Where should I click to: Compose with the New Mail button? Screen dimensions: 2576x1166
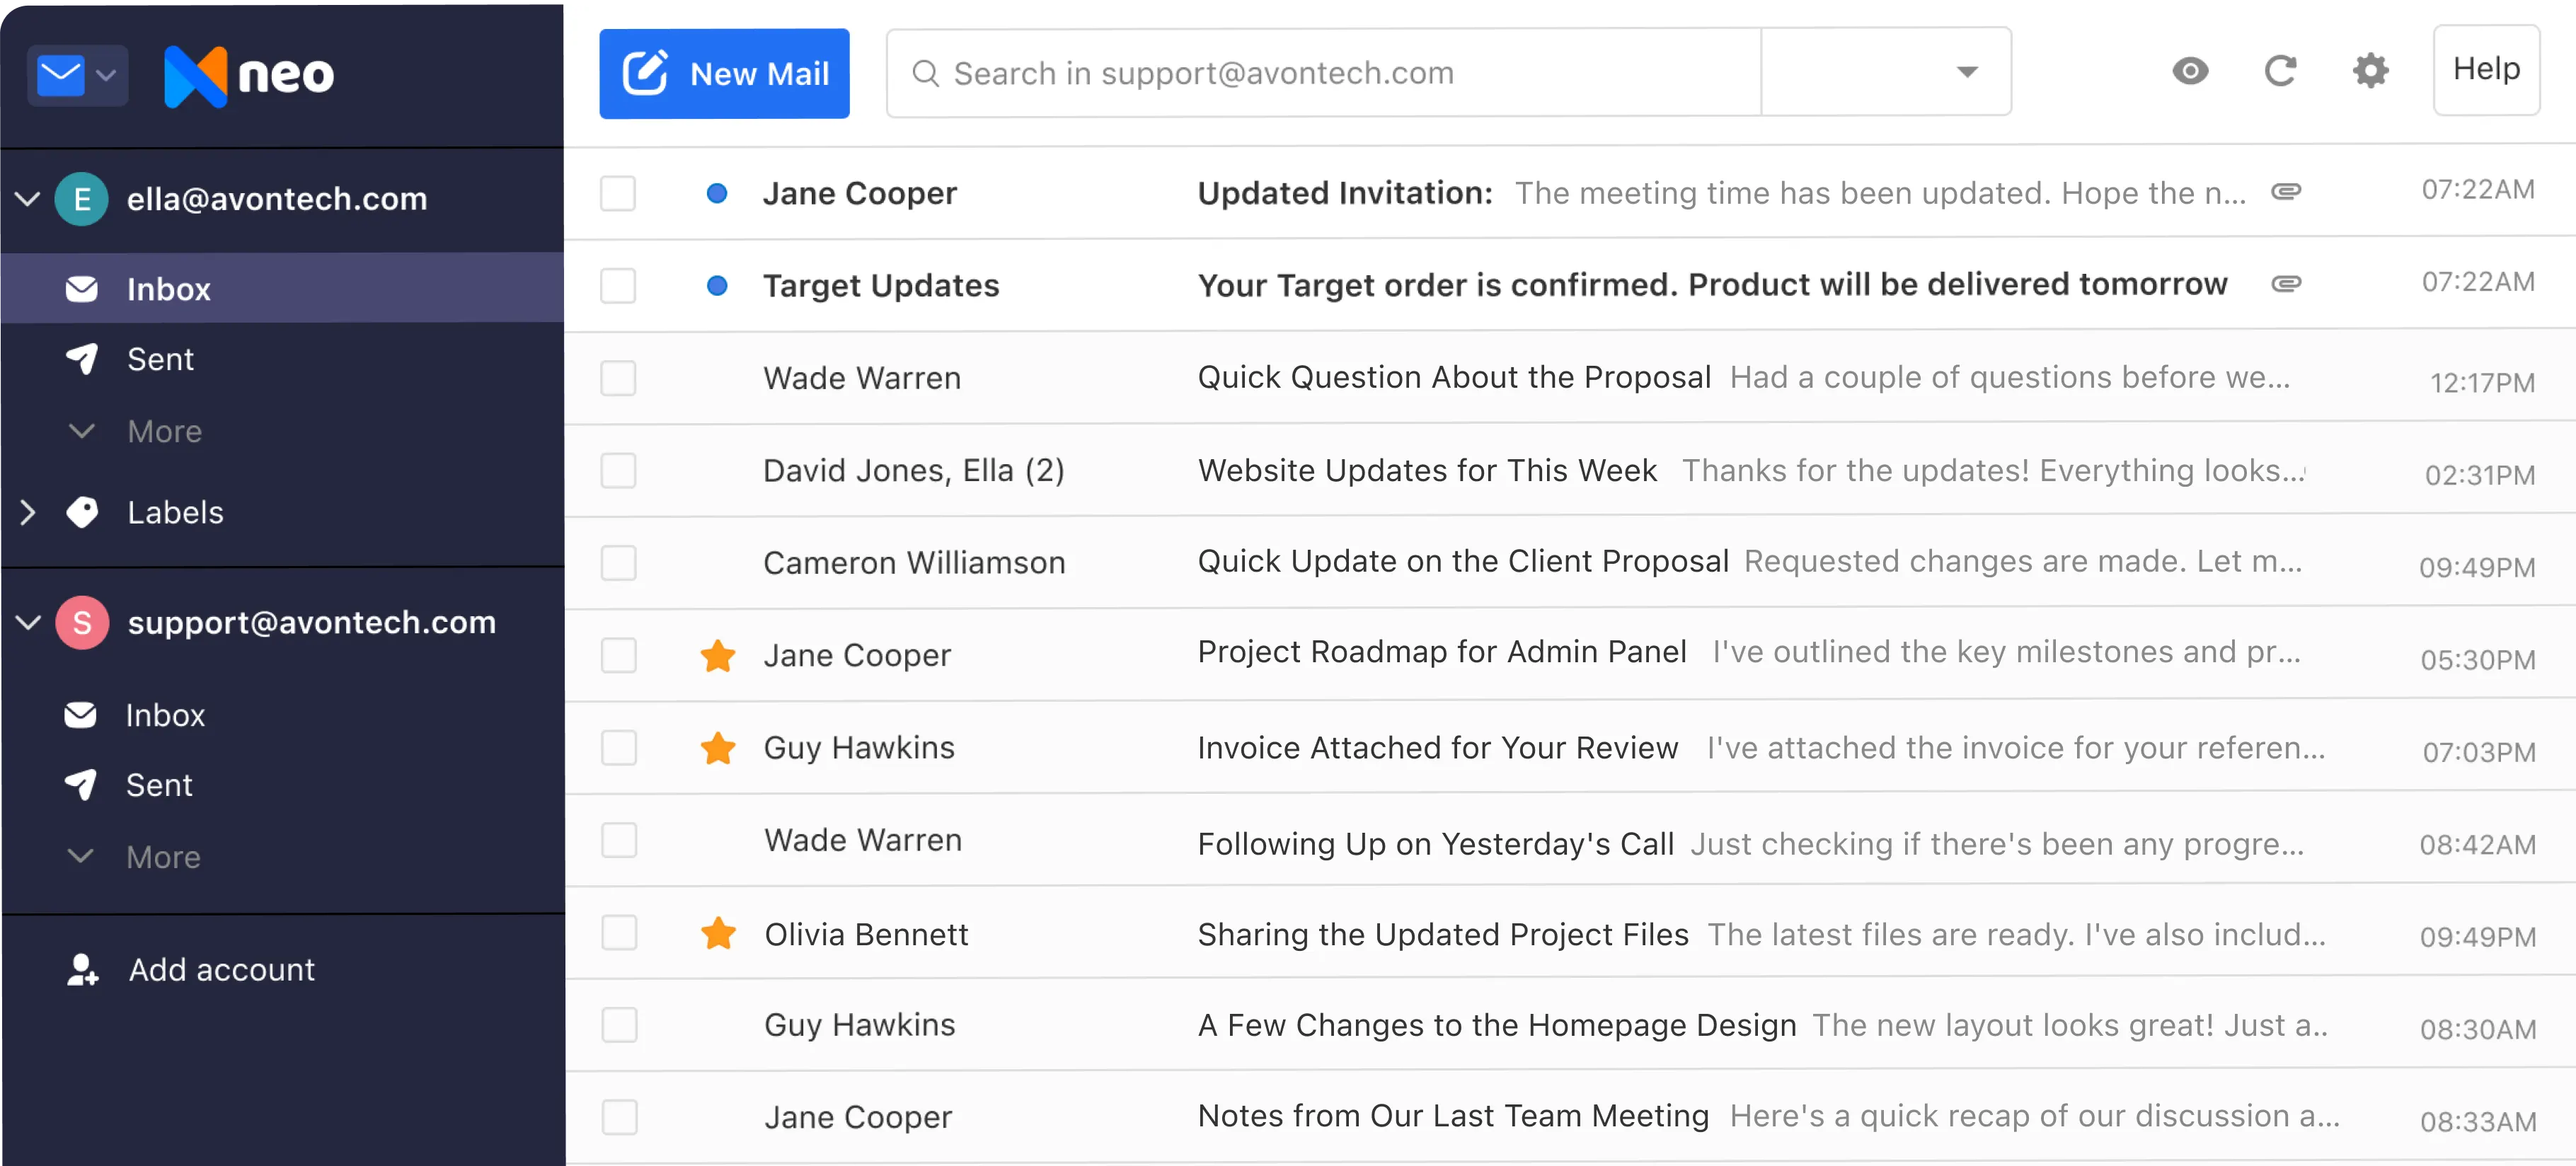coord(724,73)
